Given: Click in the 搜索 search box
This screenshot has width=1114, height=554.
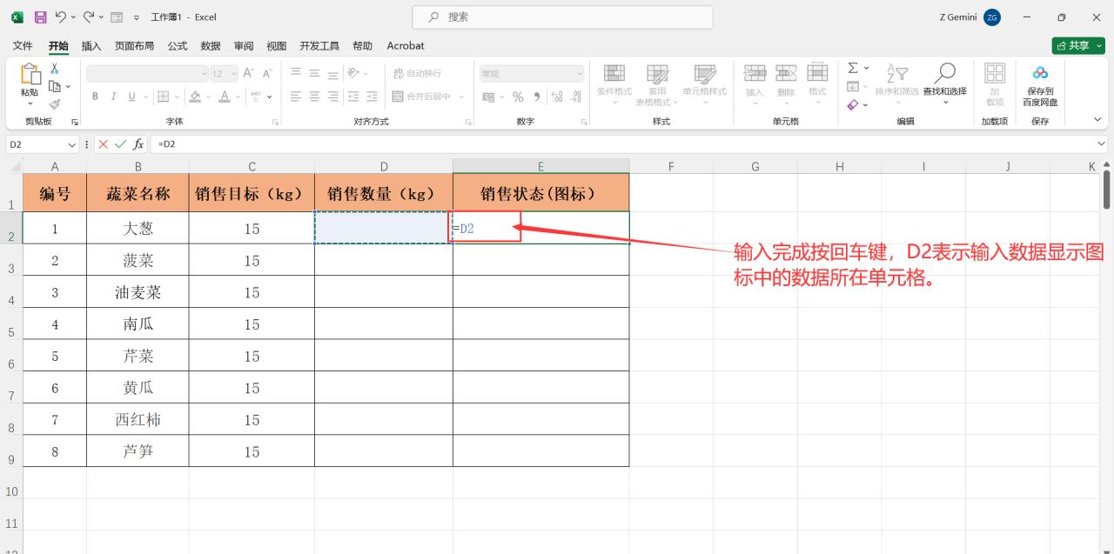Looking at the screenshot, I should point(562,17).
